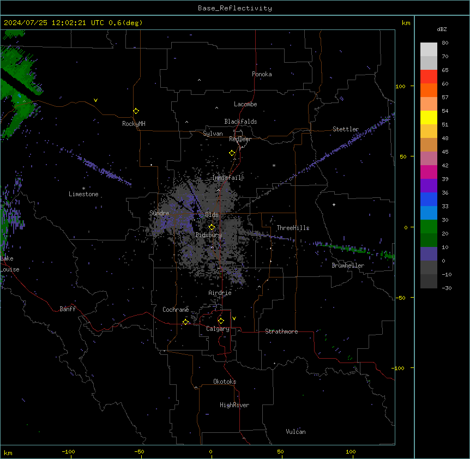The height and width of the screenshot is (459, 470).
Task: Select the light gray 70-80 dBZ swatch
Action: pyautogui.click(x=429, y=49)
